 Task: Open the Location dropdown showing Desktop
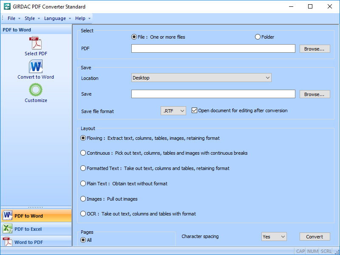click(201, 78)
